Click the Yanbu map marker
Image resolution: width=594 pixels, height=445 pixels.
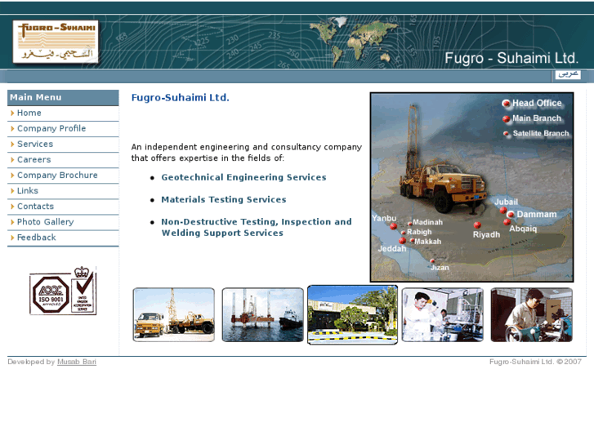tap(393, 226)
